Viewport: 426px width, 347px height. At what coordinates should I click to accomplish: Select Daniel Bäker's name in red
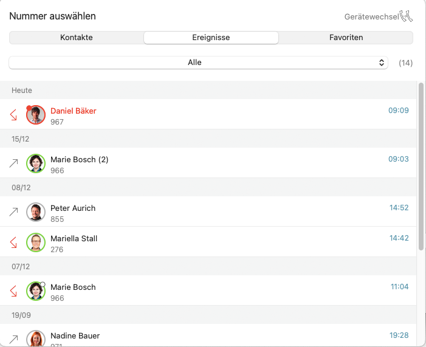[x=74, y=111]
